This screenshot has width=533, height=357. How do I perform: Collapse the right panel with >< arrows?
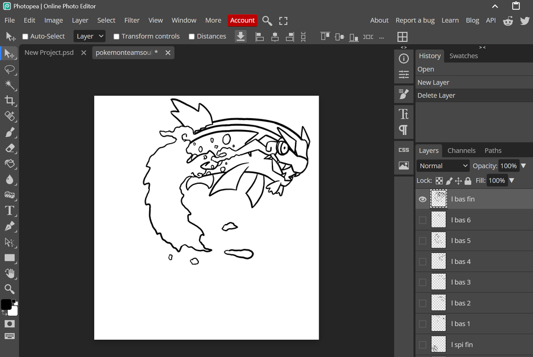(x=482, y=47)
